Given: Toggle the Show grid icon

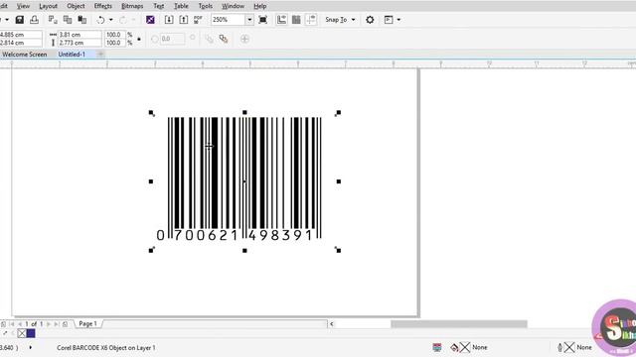Looking at the screenshot, I should (296, 20).
